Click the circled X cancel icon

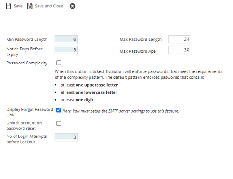click(x=73, y=6)
